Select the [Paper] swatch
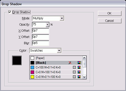The image size is (126, 91). (x=56, y=58)
